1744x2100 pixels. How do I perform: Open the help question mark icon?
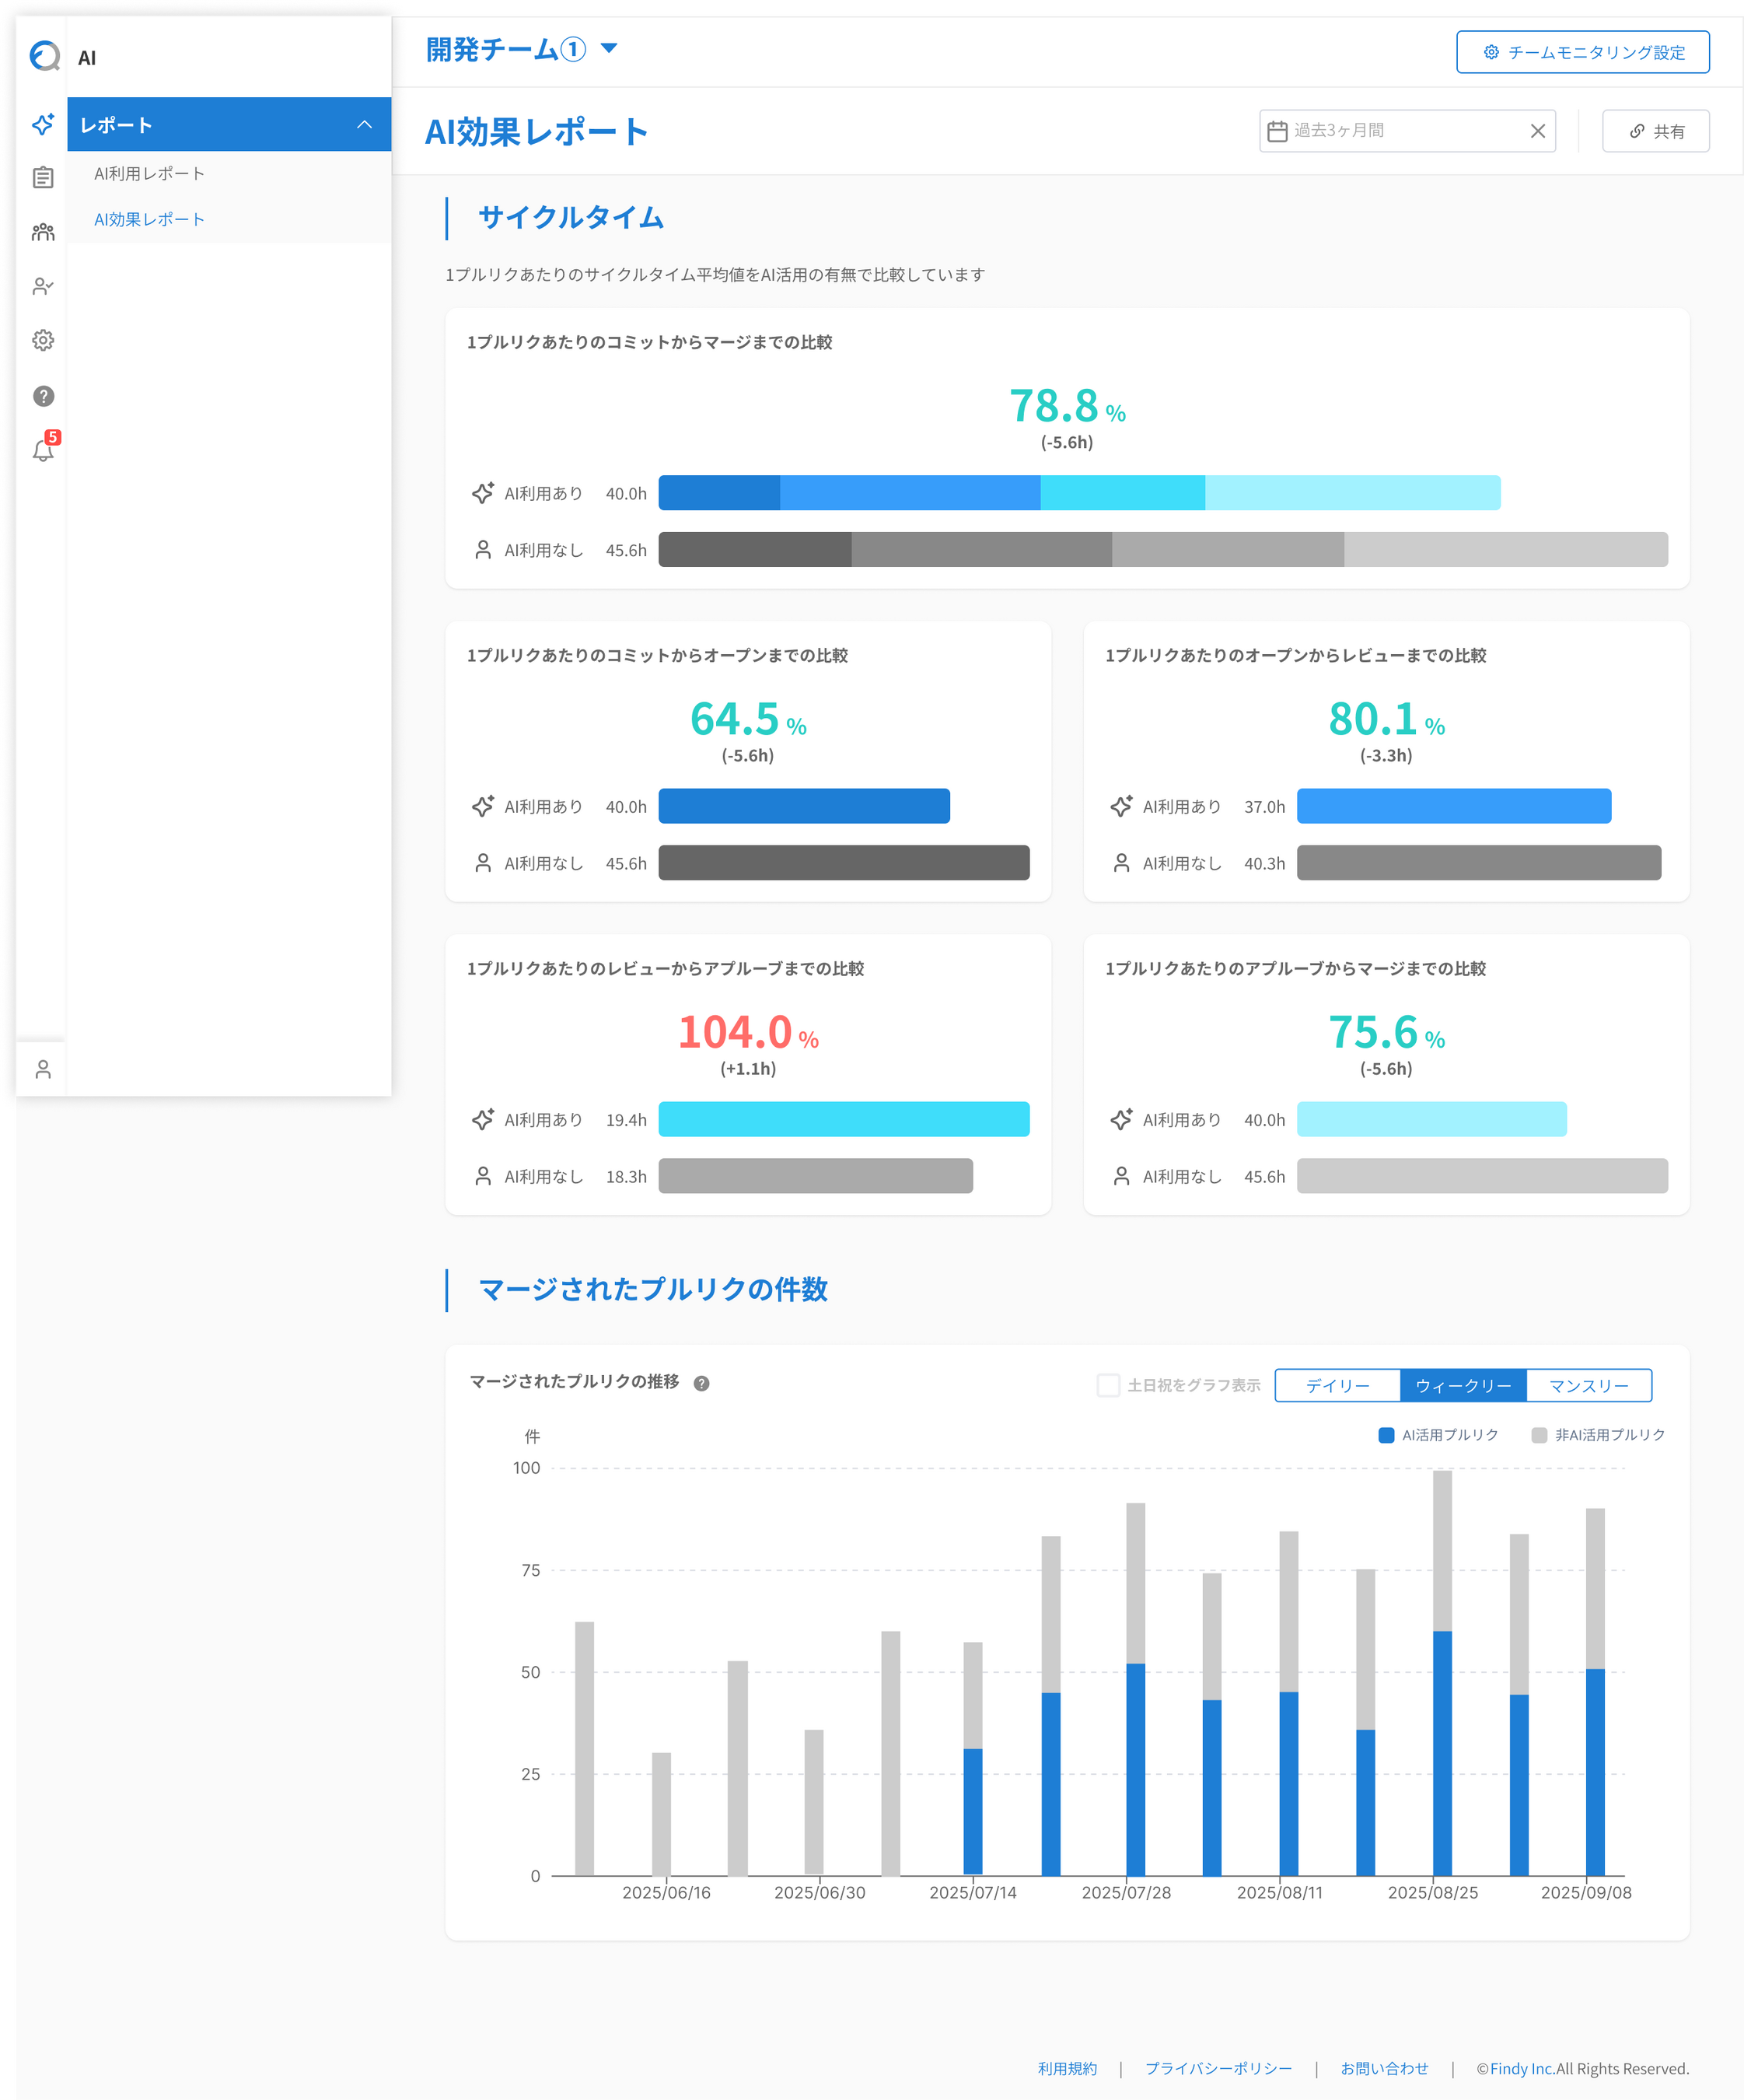(x=43, y=396)
